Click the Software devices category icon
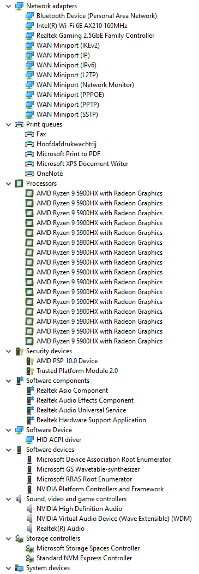 coord(19,450)
